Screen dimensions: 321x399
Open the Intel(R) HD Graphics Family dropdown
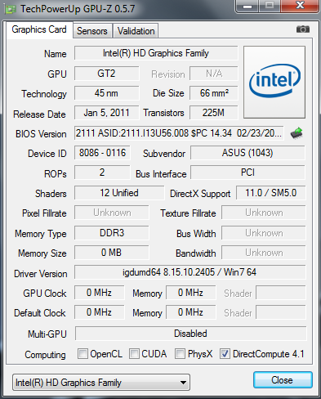coord(101,383)
